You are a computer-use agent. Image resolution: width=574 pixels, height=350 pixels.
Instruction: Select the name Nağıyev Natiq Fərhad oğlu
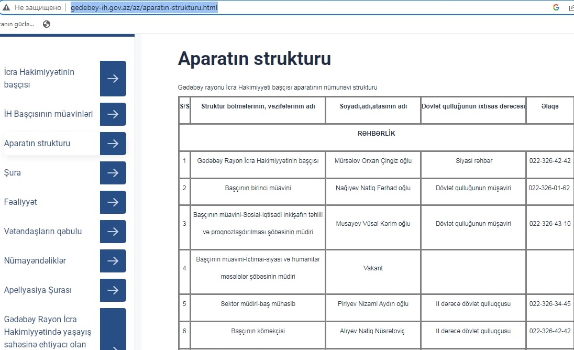[x=373, y=188]
